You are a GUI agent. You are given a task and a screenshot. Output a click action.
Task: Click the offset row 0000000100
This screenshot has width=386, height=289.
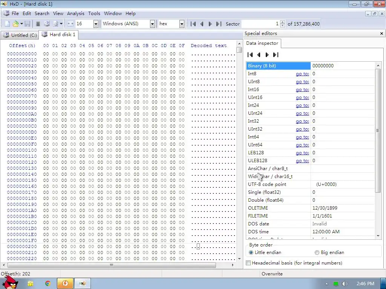pyautogui.click(x=22, y=150)
